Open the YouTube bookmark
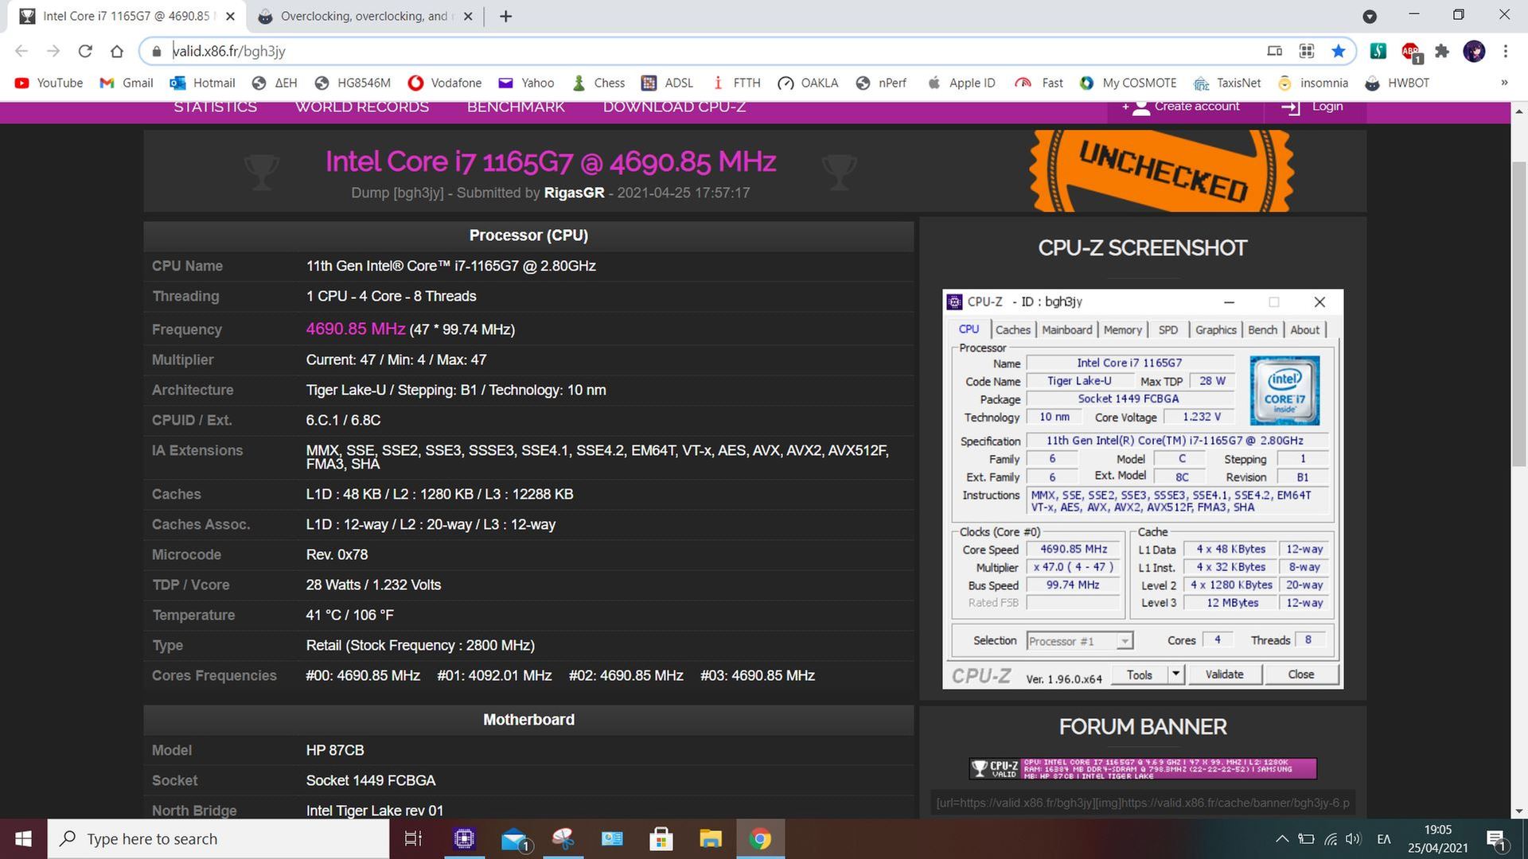This screenshot has height=859, width=1528. pos(49,83)
